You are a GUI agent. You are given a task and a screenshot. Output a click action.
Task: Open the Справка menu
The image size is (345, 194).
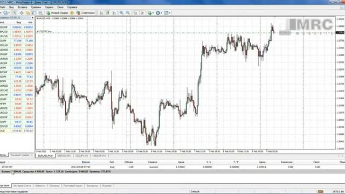(72, 7)
